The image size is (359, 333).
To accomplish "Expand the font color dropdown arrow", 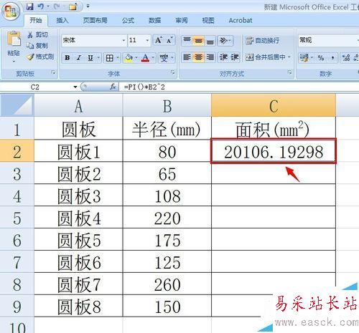I will pyautogui.click(x=153, y=58).
